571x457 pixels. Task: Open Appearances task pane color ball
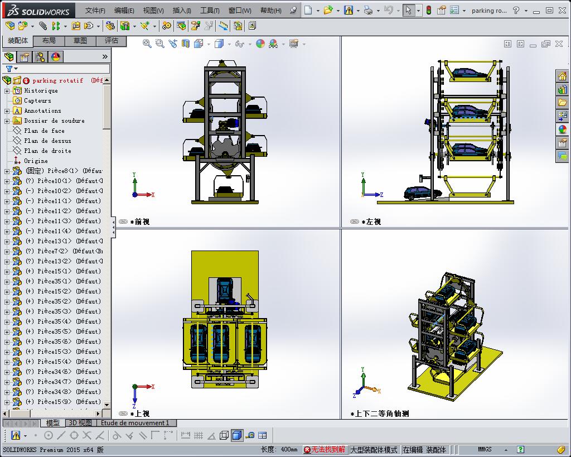click(562, 129)
